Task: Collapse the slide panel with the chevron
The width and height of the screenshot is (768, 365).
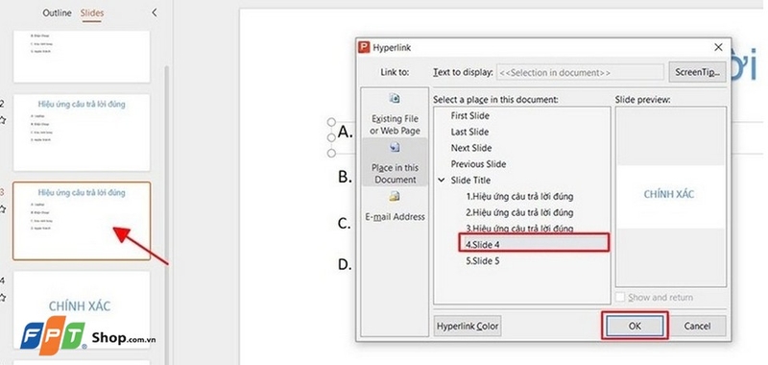Action: tap(155, 12)
